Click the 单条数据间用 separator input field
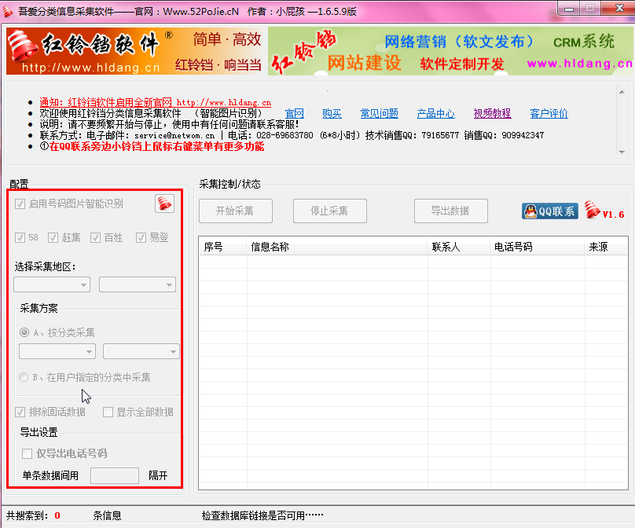This screenshot has height=528, width=635. coord(115,476)
